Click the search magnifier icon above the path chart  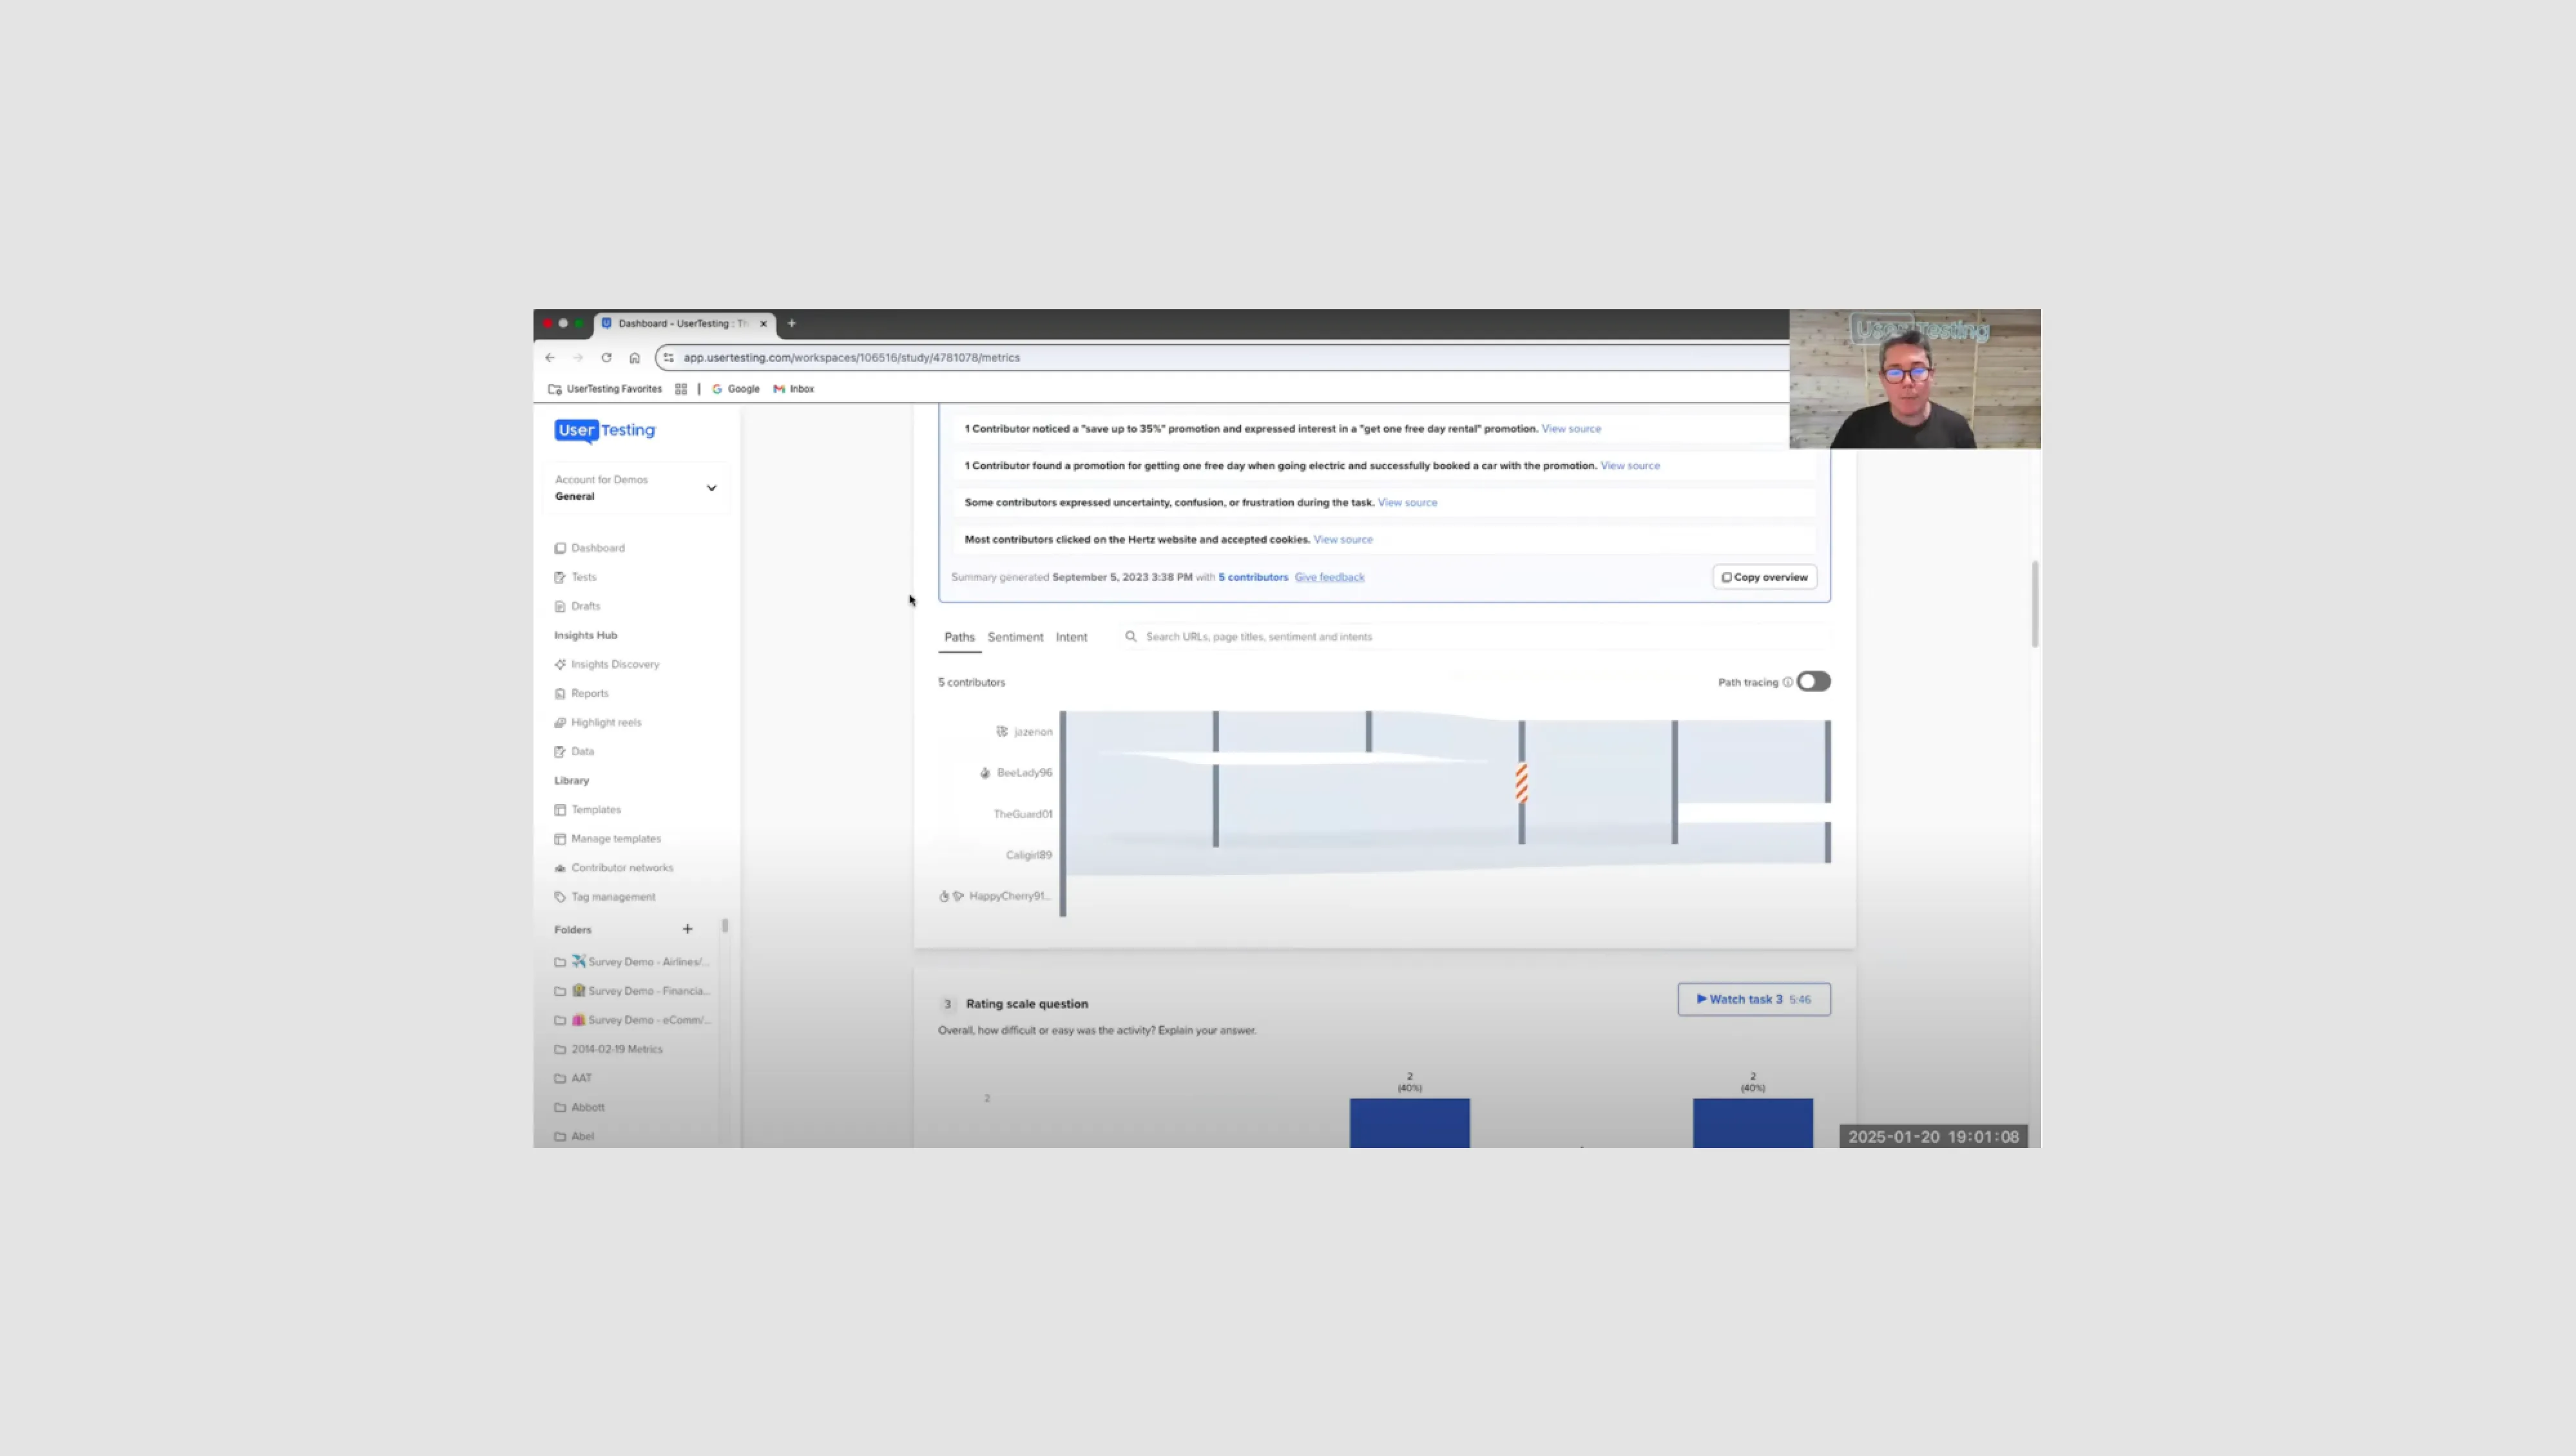coord(1130,636)
